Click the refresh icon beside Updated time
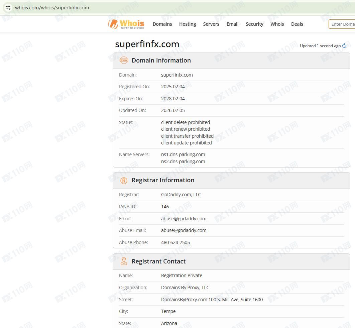The width and height of the screenshot is (355, 328). (344, 46)
